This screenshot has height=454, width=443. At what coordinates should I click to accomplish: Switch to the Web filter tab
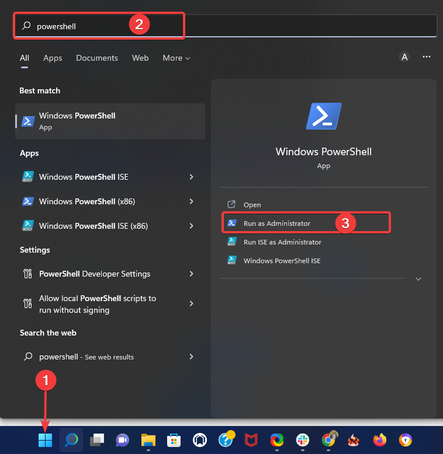tap(140, 58)
